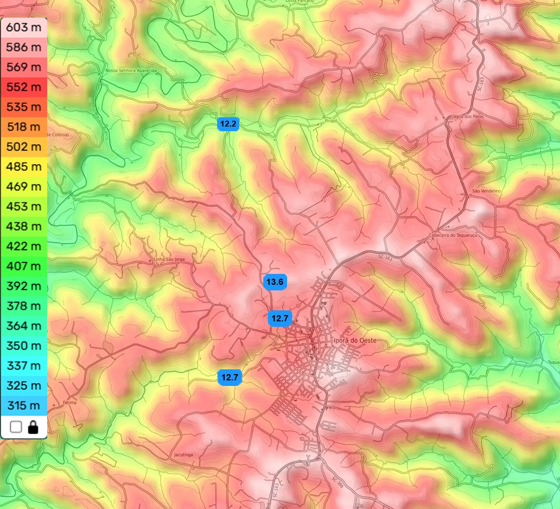This screenshot has height=509, width=560.
Task: Click the São Vendelino place label
Action: [x=487, y=191]
